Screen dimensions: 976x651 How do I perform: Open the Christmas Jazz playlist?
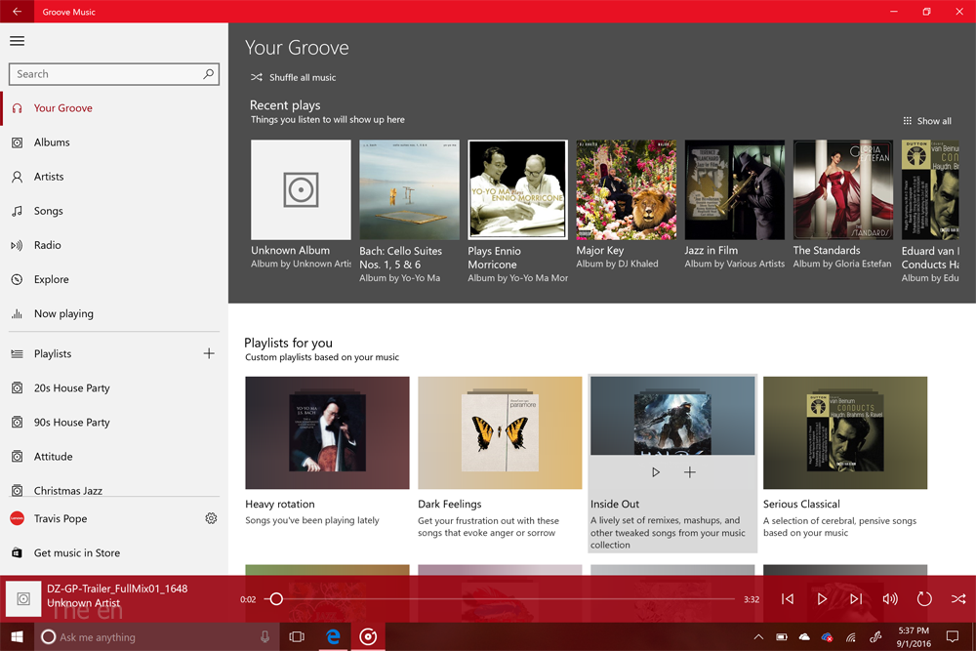click(x=114, y=490)
